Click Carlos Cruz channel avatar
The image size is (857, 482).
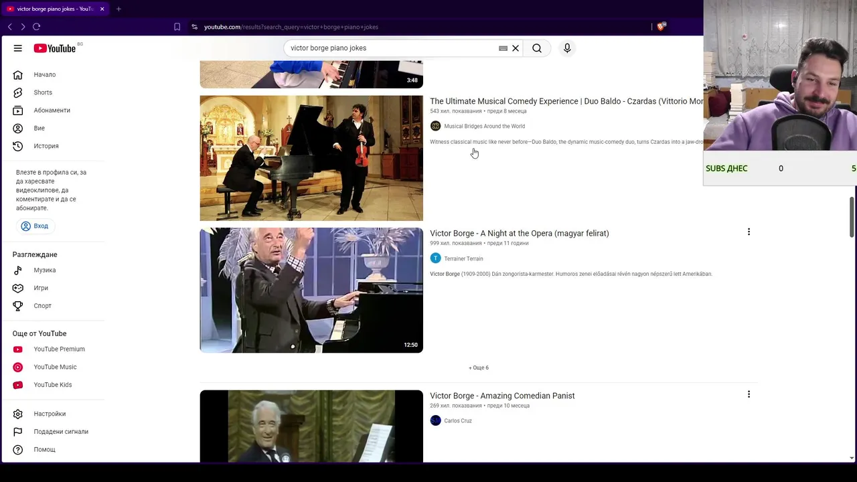click(435, 420)
